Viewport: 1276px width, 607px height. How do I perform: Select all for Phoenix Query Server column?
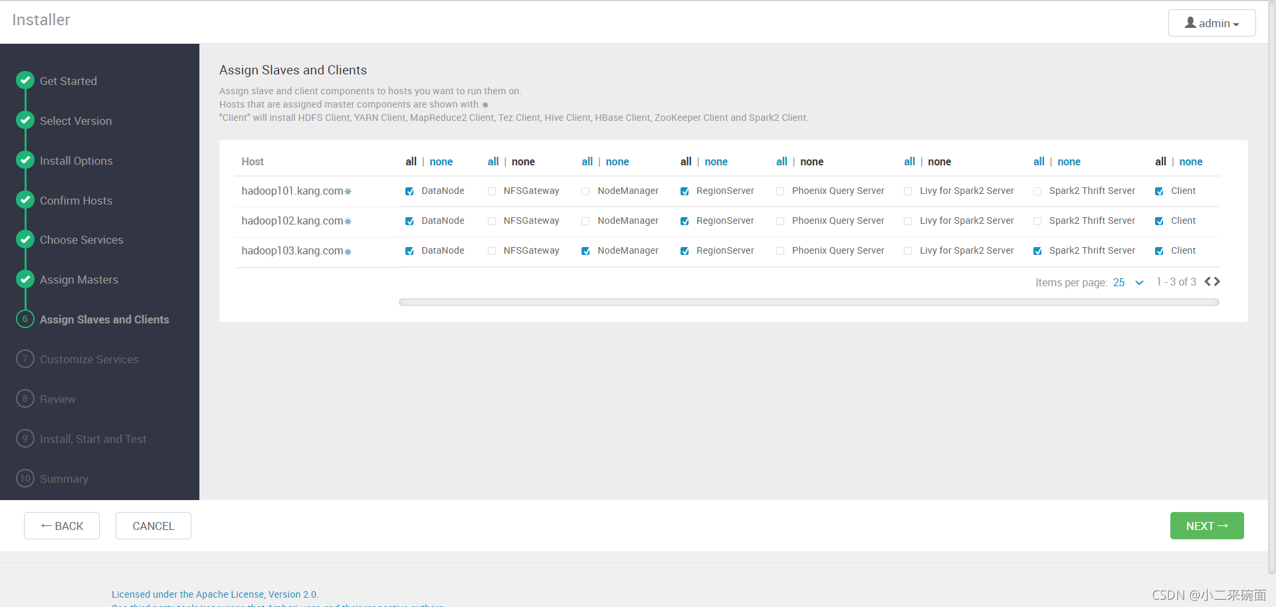pos(782,161)
